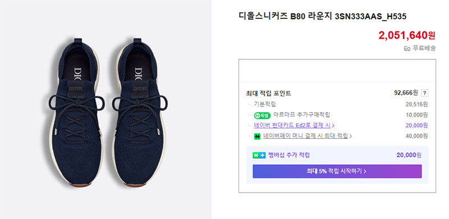Click the free shipping truck icon
449x219 pixels.
[407, 49]
